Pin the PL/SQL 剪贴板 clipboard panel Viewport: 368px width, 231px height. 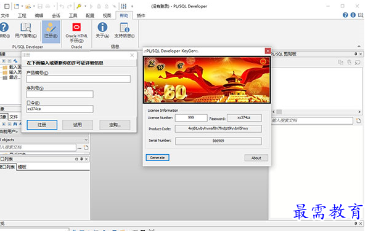[356, 54]
